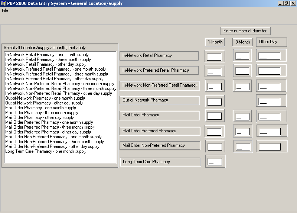Click Mail Order Non-Preferred Pharmacy Other Day field
297x213 pixels.
270,147
